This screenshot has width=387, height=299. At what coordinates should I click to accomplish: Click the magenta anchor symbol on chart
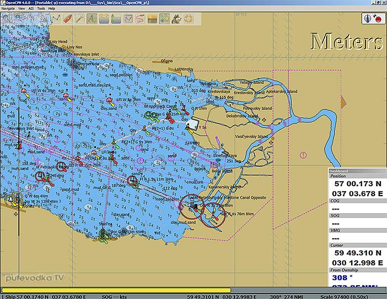(57, 140)
